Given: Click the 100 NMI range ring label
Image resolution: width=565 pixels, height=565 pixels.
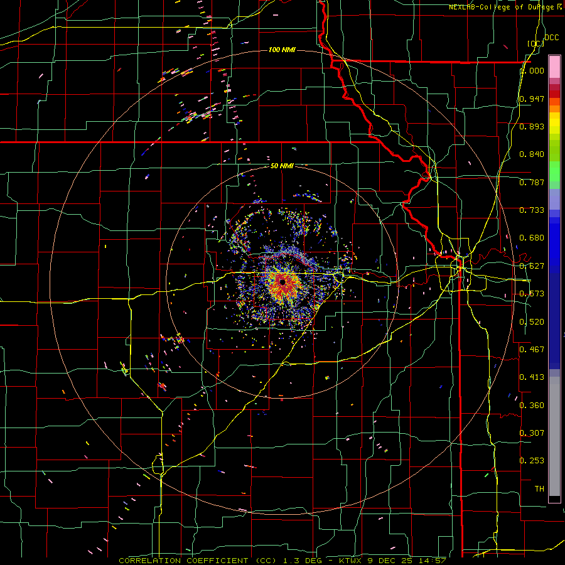Looking at the screenshot, I should coord(282,50).
